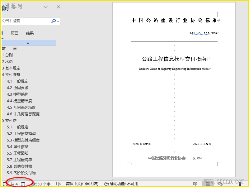Viewport: 249px width, 187px height.
Task: Close the navigation pane
Action: pos(59,7)
